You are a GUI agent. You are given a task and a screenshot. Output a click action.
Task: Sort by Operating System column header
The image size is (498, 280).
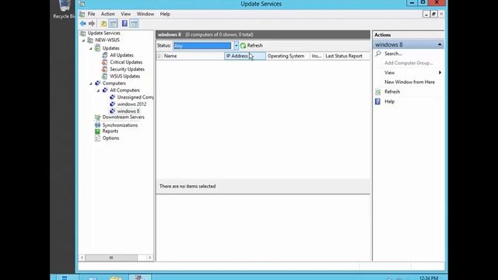288,56
